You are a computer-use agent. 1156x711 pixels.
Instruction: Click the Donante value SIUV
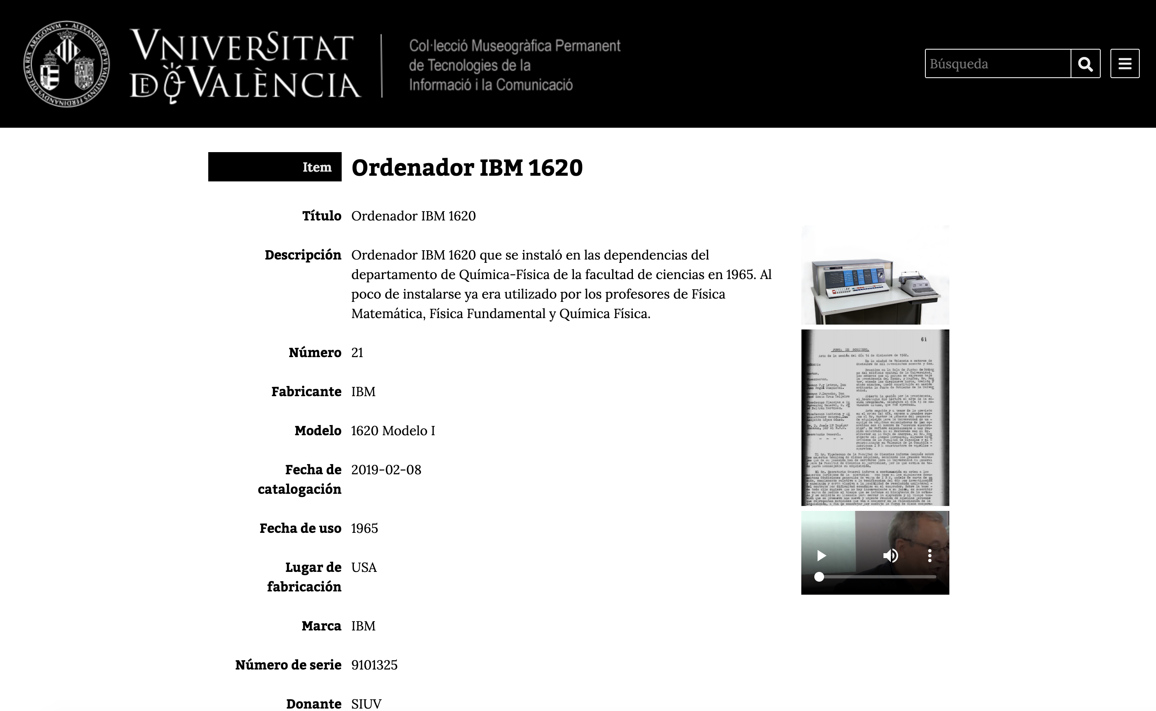pyautogui.click(x=366, y=704)
